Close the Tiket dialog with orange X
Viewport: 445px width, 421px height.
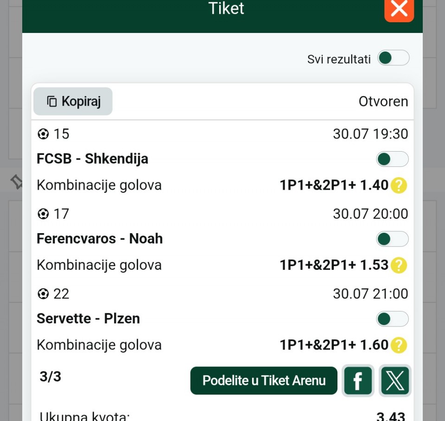(x=399, y=9)
